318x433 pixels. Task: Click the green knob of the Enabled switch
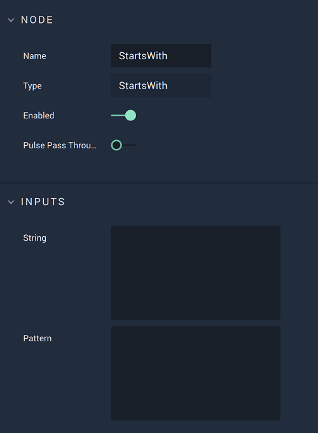pos(130,115)
